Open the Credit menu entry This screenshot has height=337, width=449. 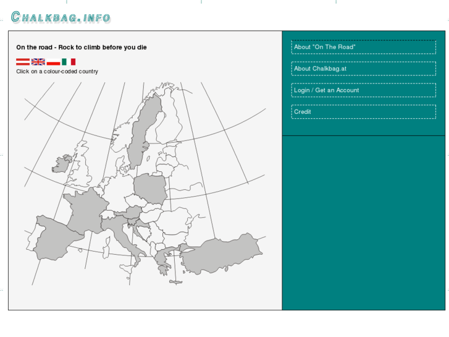coord(364,111)
